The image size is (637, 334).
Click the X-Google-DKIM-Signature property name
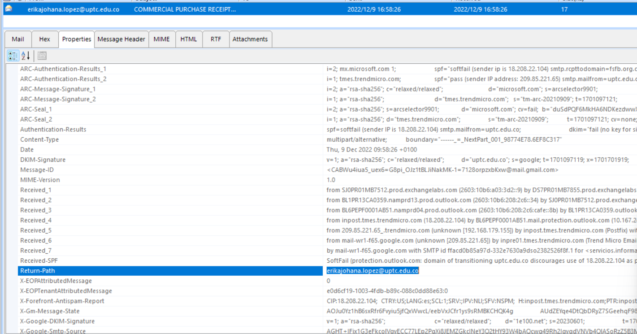coord(57,321)
